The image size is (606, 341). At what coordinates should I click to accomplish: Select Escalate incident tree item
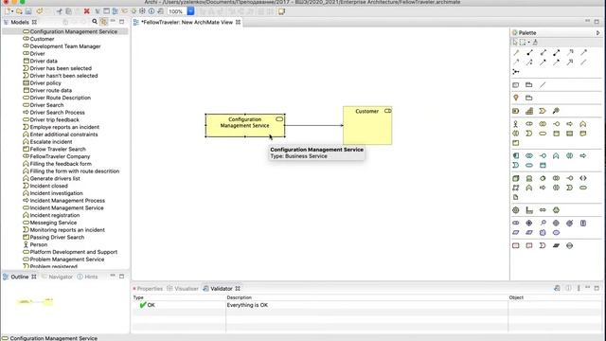[51, 141]
